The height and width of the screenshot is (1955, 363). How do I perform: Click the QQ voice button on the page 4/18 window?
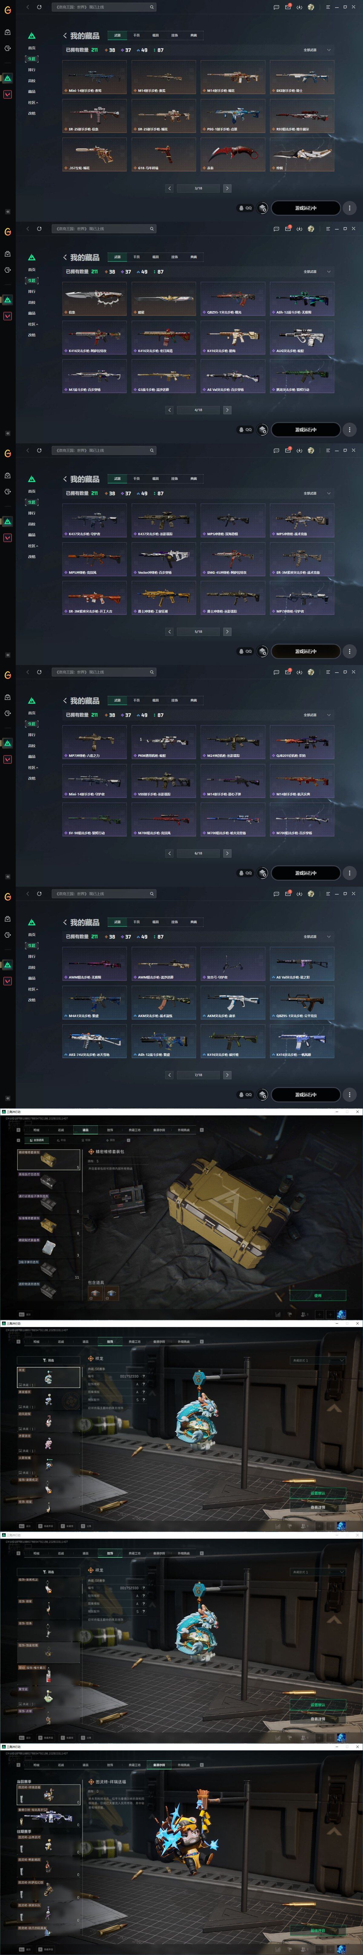click(246, 430)
